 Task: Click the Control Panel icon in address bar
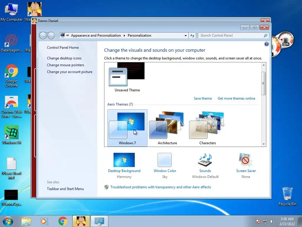[63, 35]
